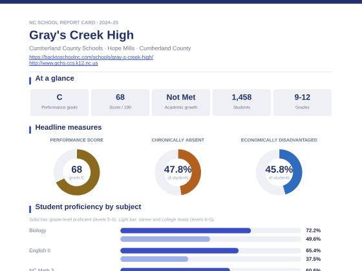This screenshot has width=362, height=271.
Task: Select the Academic growth Not Met card
Action: [x=181, y=103]
